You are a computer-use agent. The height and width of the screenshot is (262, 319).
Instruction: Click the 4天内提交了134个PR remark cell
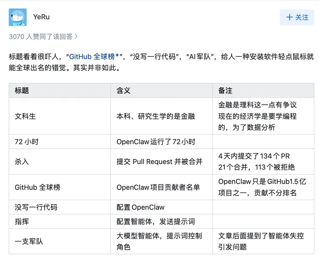coord(254,156)
